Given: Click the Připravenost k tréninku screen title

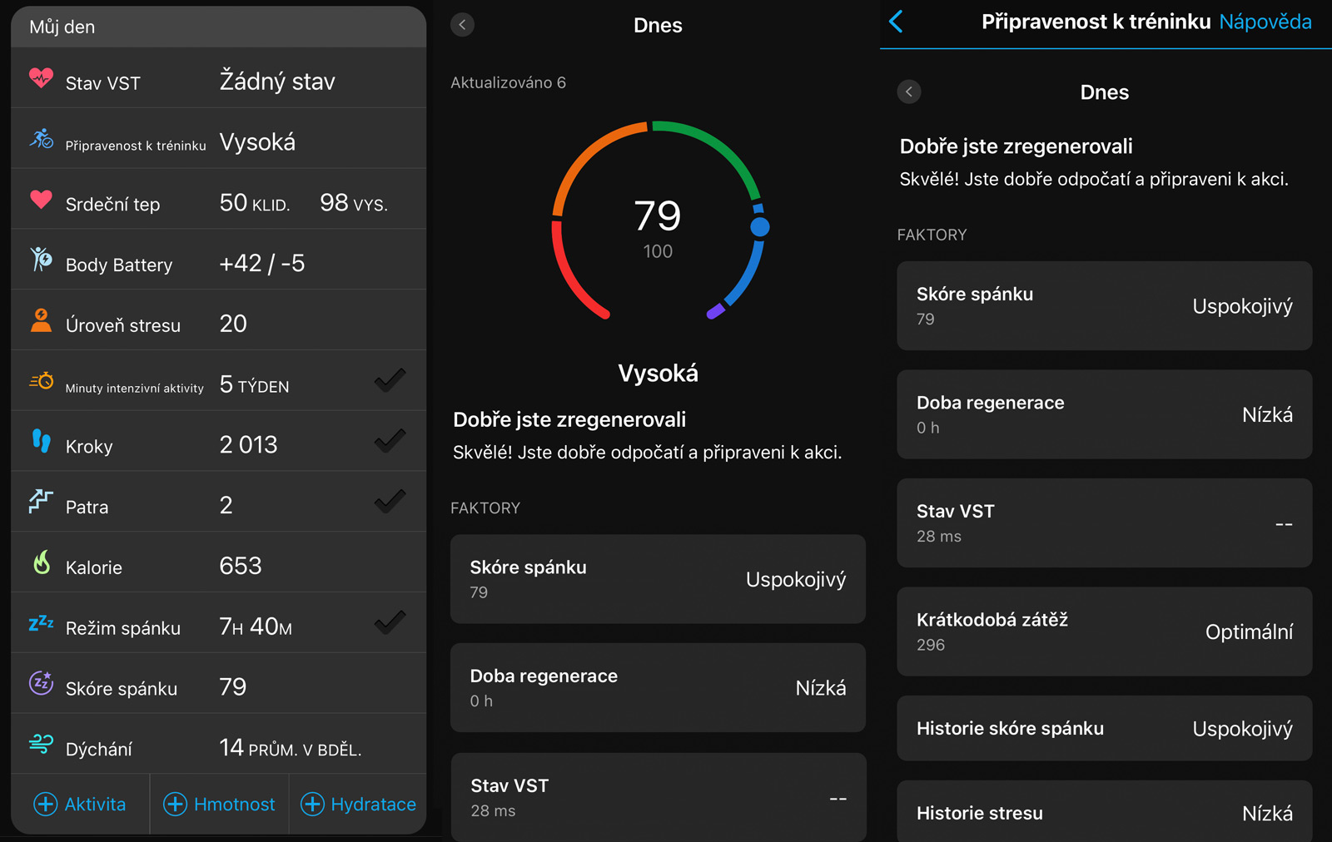Looking at the screenshot, I should click(x=1096, y=22).
